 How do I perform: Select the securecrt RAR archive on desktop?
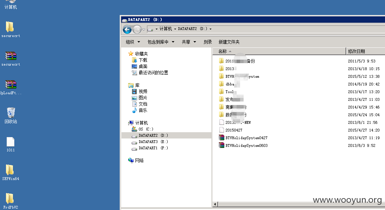pos(10,59)
